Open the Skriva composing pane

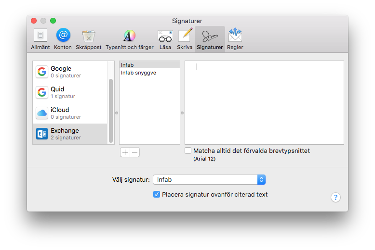tap(185, 39)
